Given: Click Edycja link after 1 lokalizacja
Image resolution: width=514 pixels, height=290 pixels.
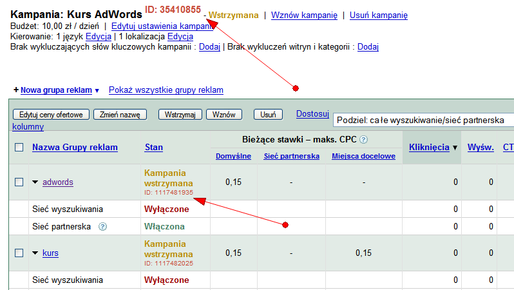Looking at the screenshot, I should tap(180, 37).
